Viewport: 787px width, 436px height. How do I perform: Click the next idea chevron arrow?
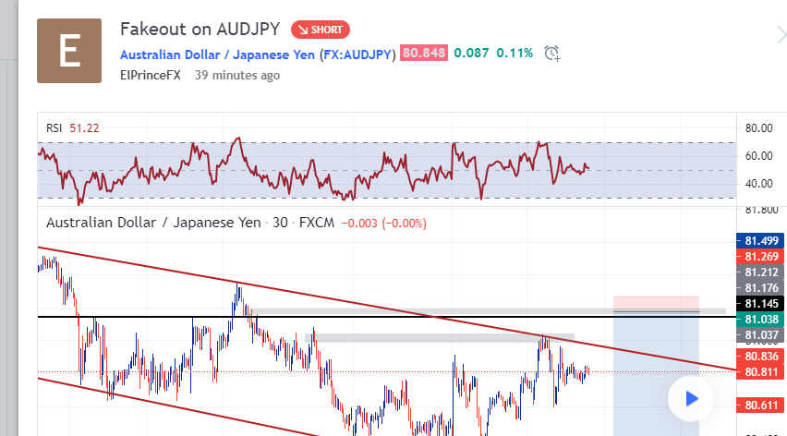(781, 36)
